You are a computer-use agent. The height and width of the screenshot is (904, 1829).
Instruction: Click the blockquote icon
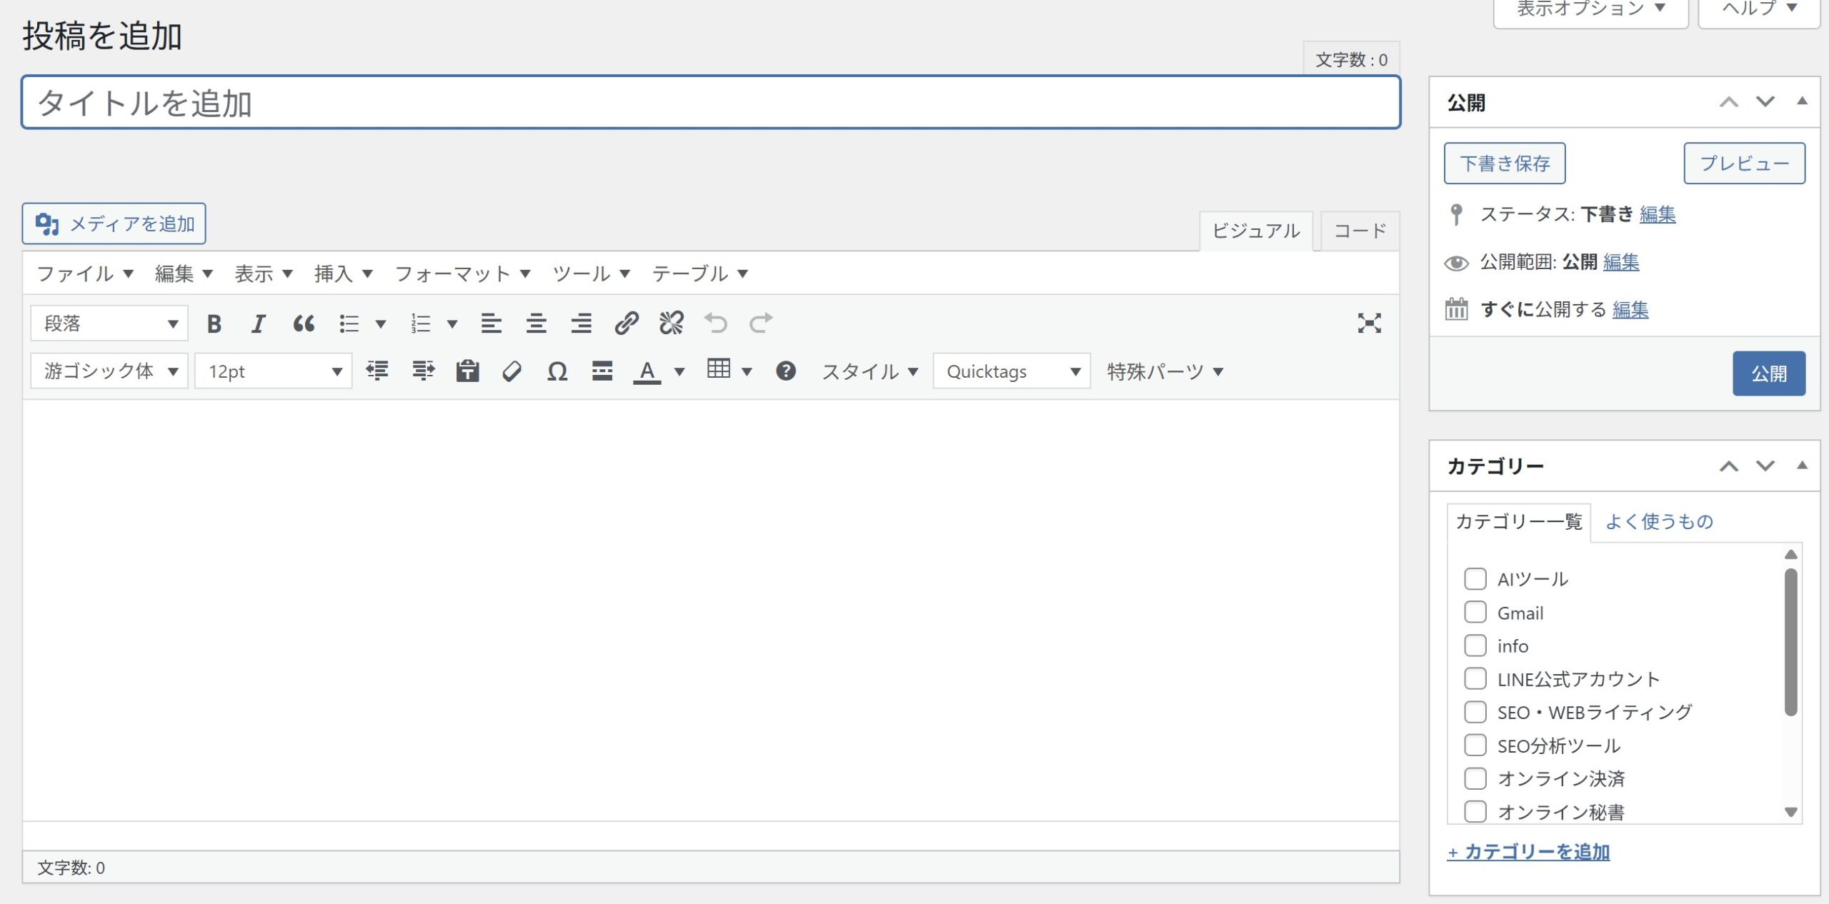(x=304, y=323)
